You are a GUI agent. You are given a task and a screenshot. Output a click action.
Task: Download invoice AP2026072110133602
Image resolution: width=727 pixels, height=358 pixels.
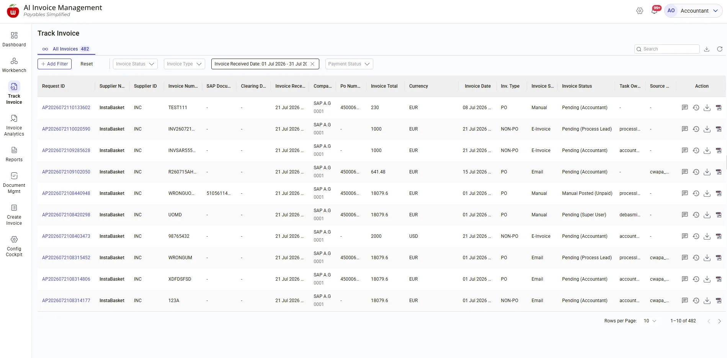click(x=707, y=108)
